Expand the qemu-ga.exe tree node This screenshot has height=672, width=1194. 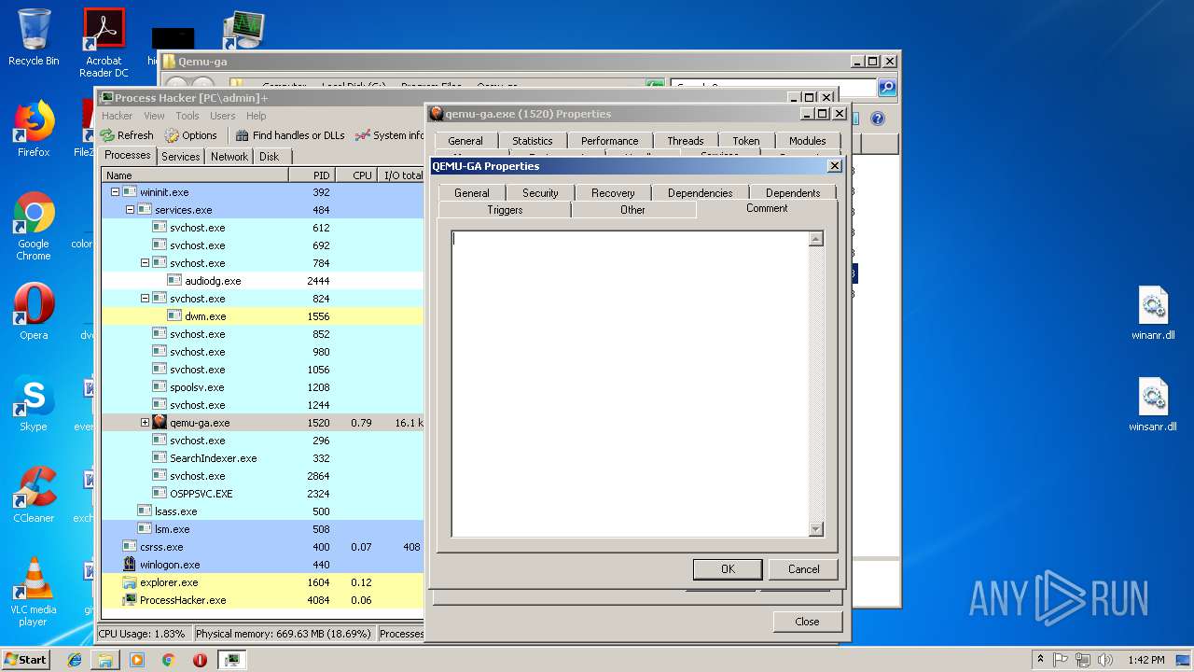pyautogui.click(x=146, y=423)
